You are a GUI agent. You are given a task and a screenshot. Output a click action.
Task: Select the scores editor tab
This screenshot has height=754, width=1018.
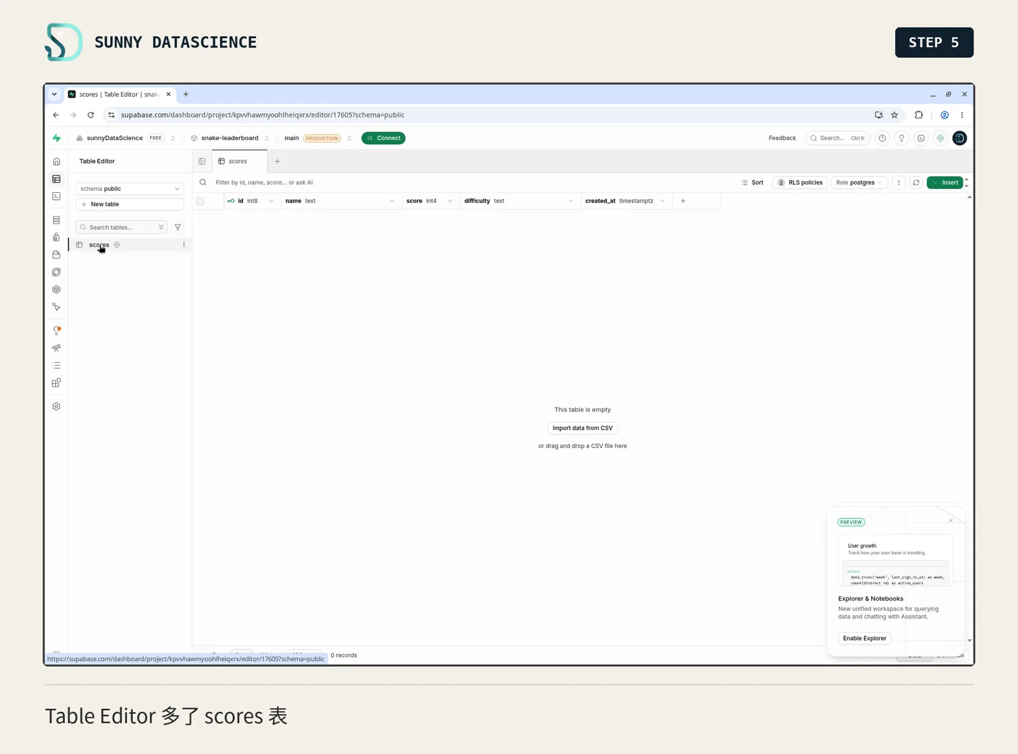pyautogui.click(x=239, y=162)
